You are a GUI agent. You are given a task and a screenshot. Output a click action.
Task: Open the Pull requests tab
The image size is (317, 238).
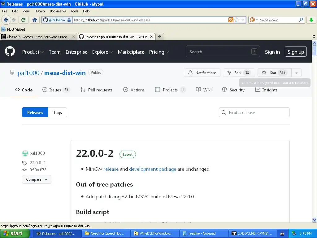click(96, 90)
